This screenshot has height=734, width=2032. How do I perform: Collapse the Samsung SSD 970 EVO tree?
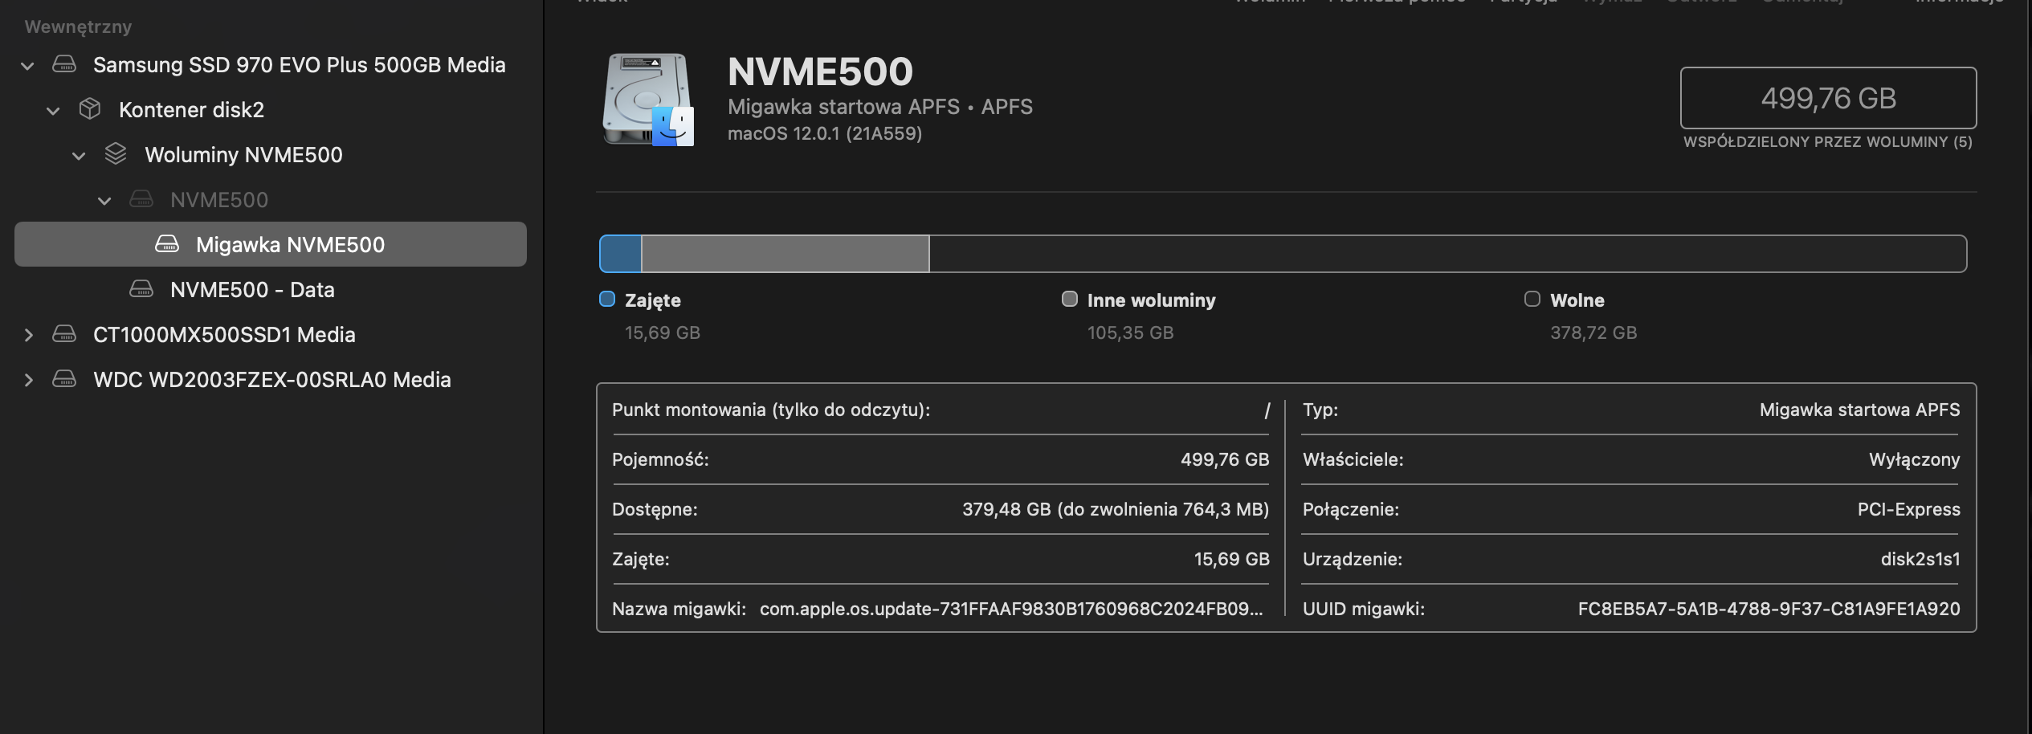[27, 66]
